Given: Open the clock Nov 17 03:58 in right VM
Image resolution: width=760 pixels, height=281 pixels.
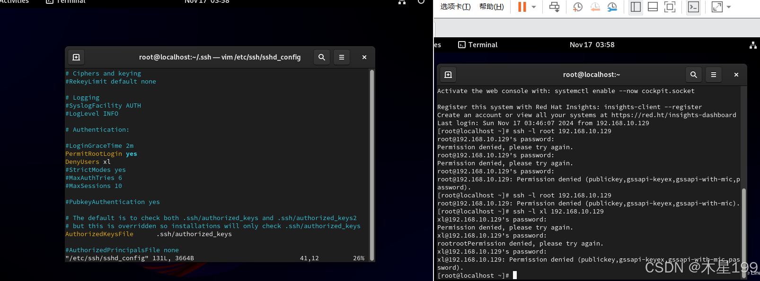Looking at the screenshot, I should (x=592, y=45).
